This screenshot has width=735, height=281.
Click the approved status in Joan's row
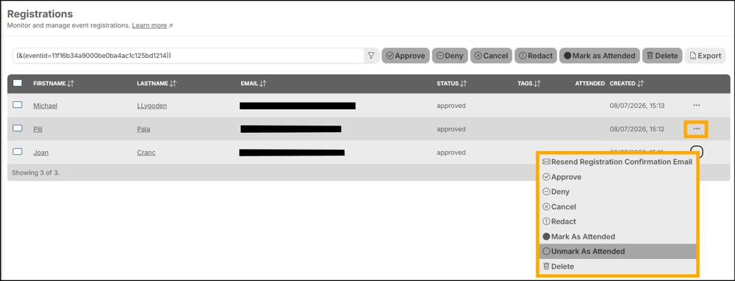(451, 153)
